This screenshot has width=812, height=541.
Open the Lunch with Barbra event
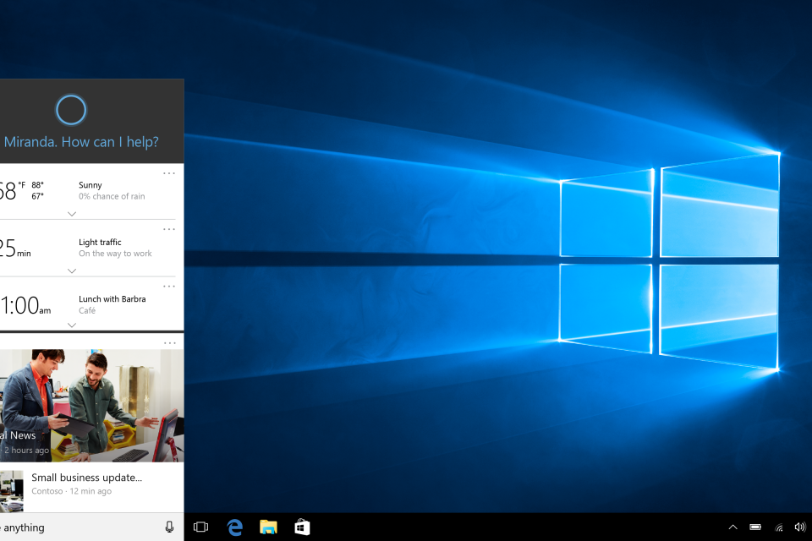pyautogui.click(x=112, y=299)
